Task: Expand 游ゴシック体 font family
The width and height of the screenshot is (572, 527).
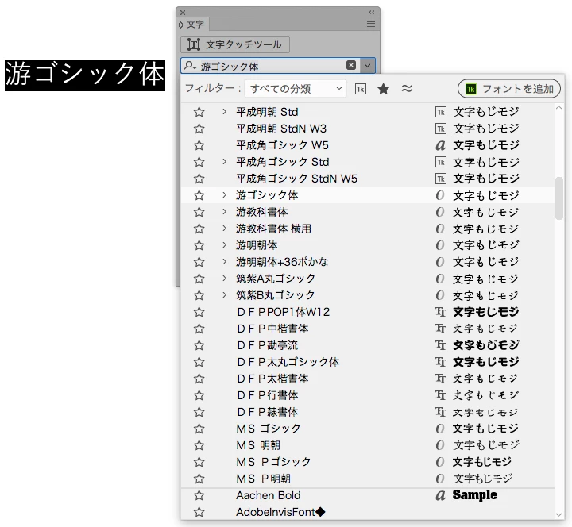Action: pos(224,195)
